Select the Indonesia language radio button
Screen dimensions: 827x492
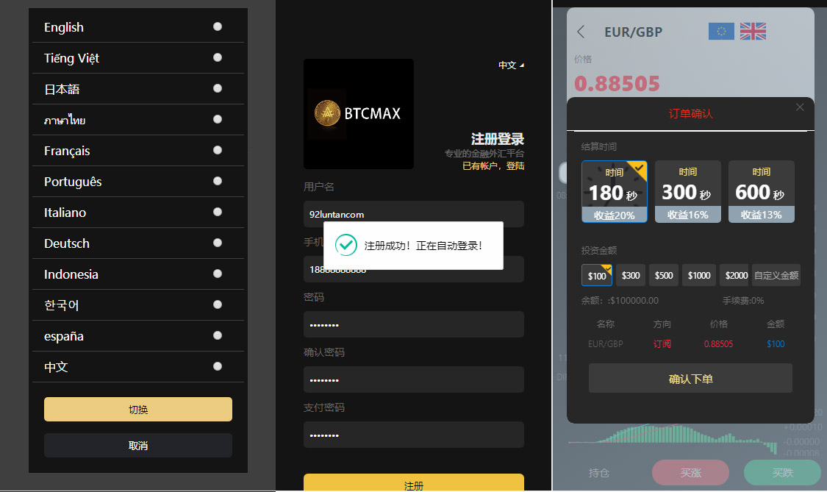coord(218,274)
